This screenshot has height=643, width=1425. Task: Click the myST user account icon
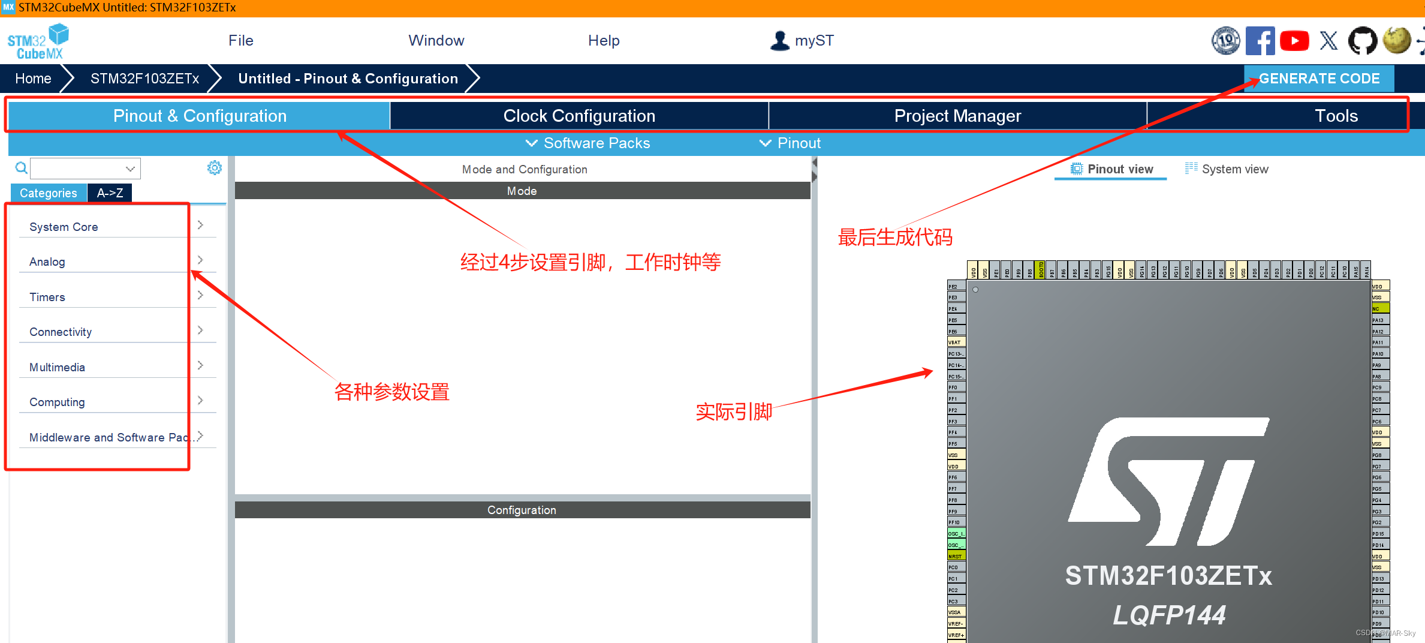(x=779, y=41)
